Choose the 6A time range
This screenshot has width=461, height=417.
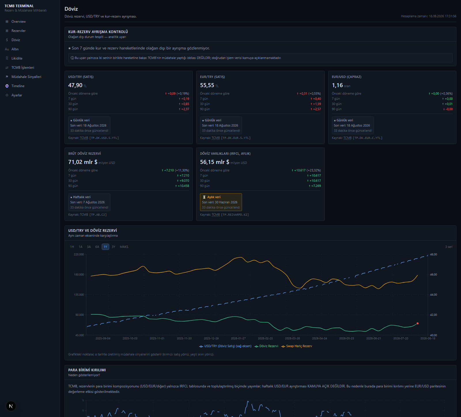click(x=97, y=247)
